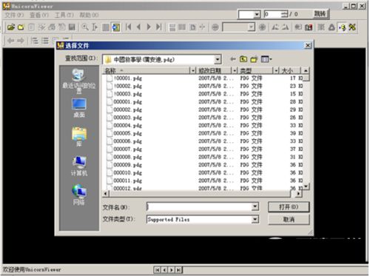The image size is (370, 276).
Task: Expand the 文件名 combo box arrow
Action: (x=255, y=206)
